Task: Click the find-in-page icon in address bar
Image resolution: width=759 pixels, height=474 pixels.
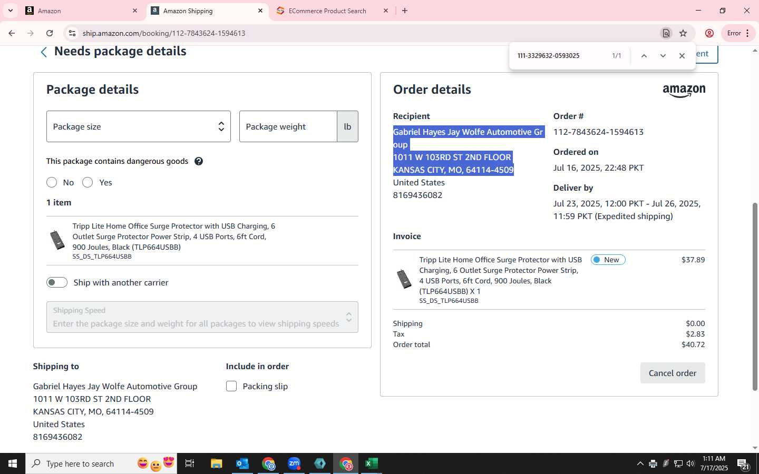Action: click(x=666, y=33)
